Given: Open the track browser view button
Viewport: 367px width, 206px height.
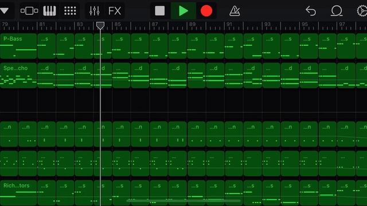Looking at the screenshot, I should pos(29,11).
